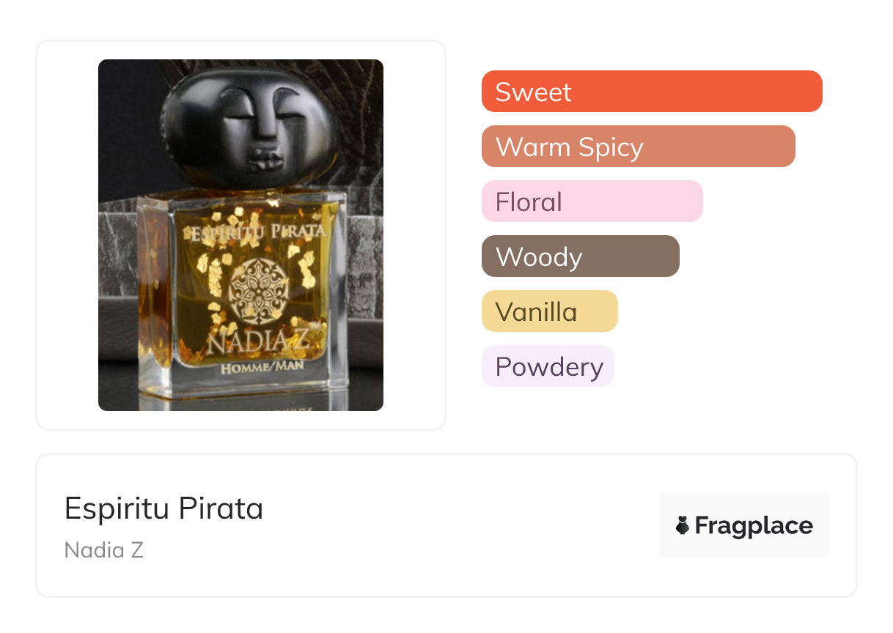Open the Espiritu Pirata title link

[163, 508]
